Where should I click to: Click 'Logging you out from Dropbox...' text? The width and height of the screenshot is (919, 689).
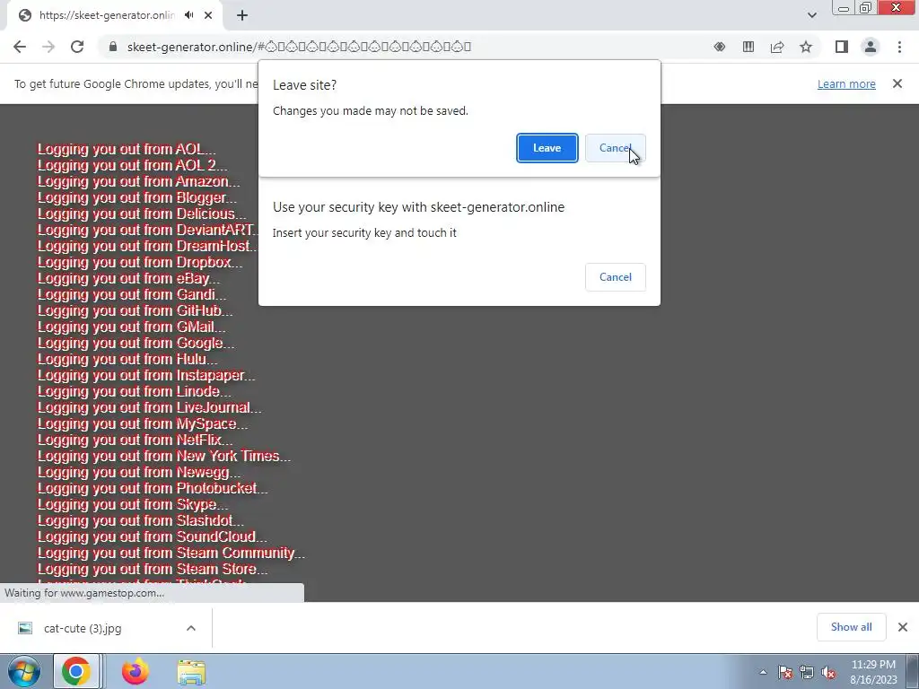(x=139, y=262)
